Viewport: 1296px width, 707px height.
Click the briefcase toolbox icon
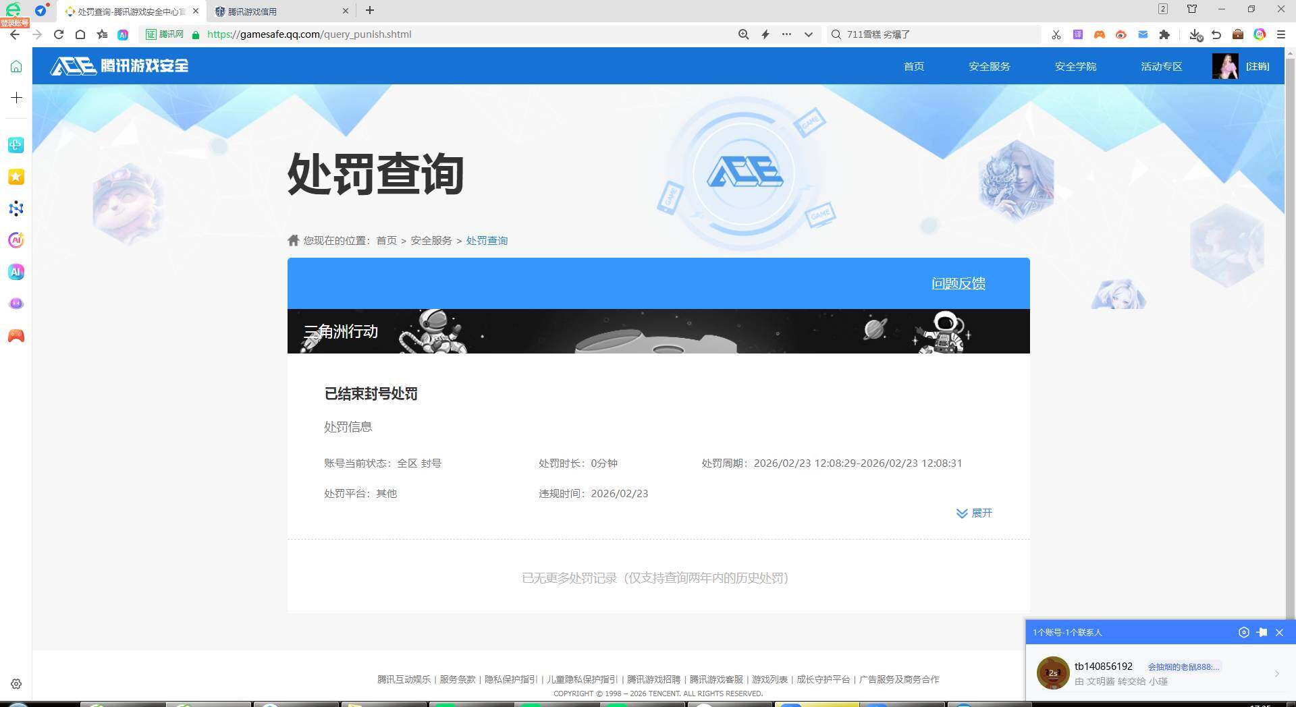coord(1238,34)
